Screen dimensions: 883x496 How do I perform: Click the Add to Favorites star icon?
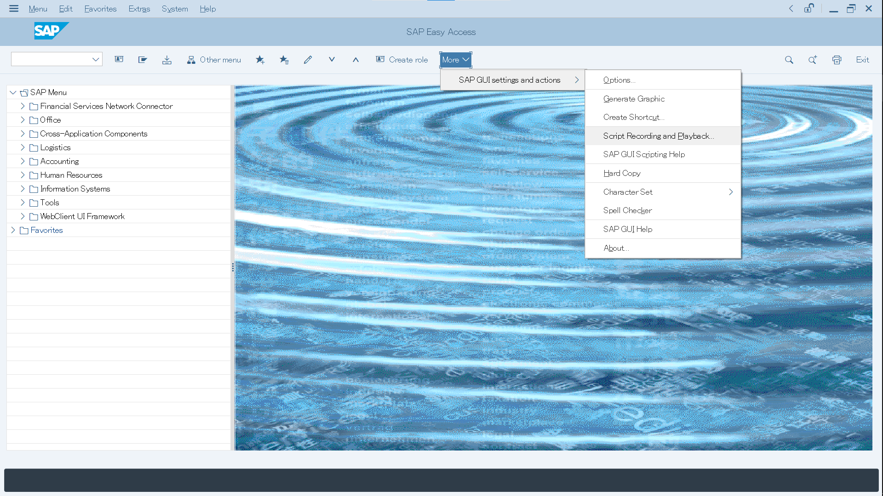click(x=260, y=60)
